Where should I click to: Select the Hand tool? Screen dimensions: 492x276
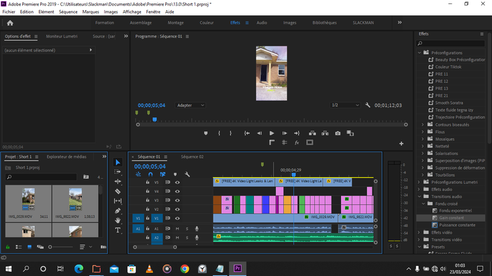tap(117, 220)
